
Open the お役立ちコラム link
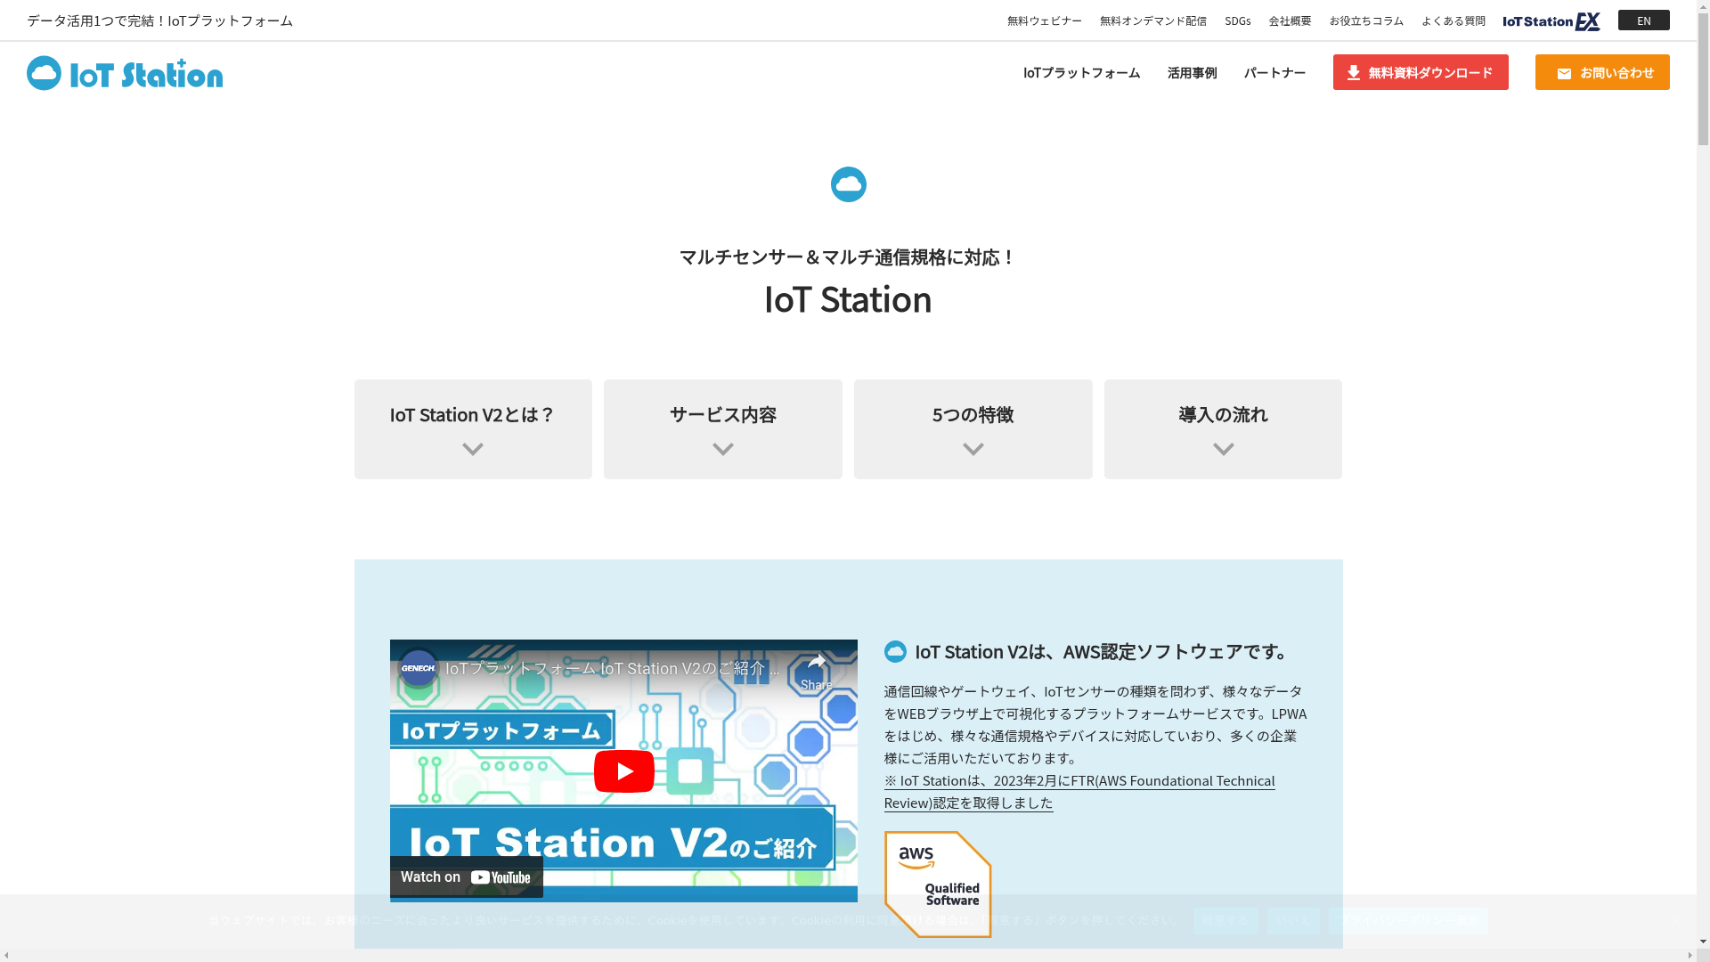coord(1366,20)
